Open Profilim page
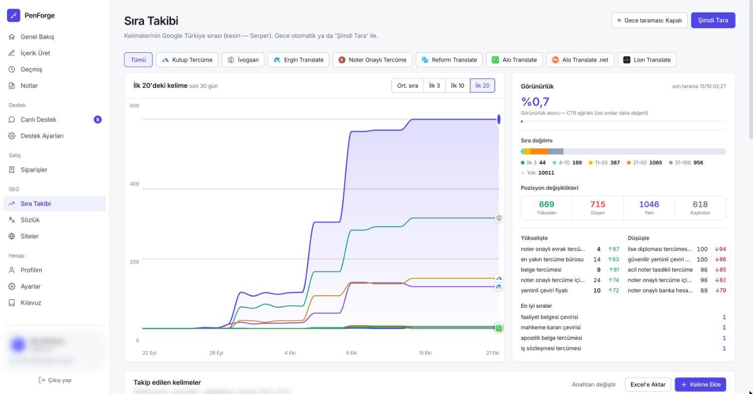 click(55, 270)
